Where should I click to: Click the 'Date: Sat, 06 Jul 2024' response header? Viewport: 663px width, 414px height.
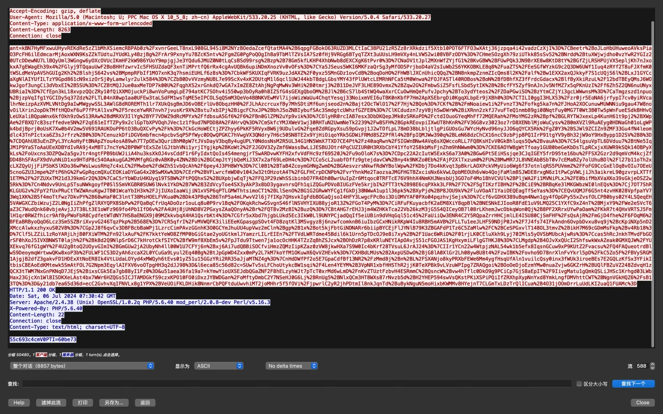tap(63, 296)
